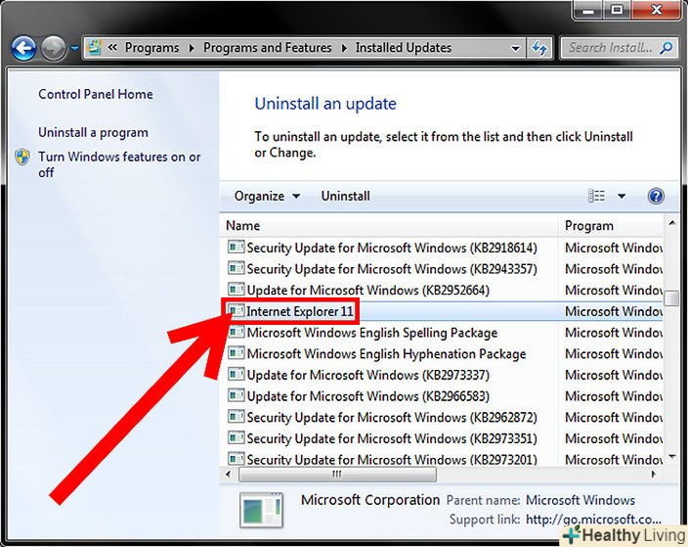Click the icon of KB2962872 update
Viewport: 688px width, 547px height.
point(236,417)
